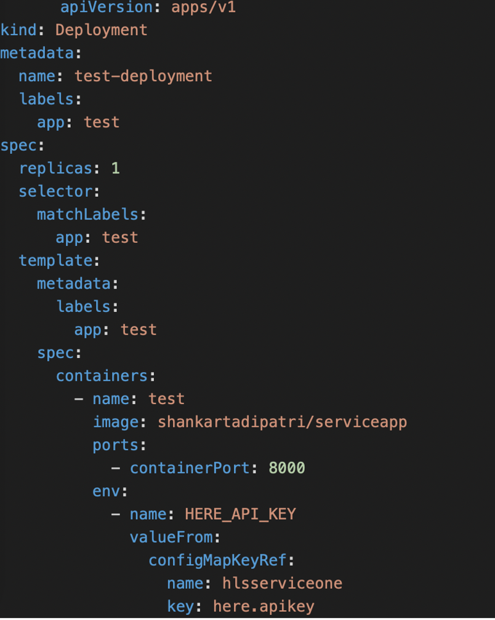This screenshot has width=495, height=620.
Task: Click the containers key
Action: [102, 376]
